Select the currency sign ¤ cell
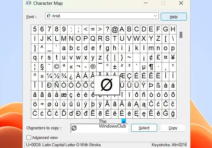Screen dimensions: 212x148 tap(165, 58)
